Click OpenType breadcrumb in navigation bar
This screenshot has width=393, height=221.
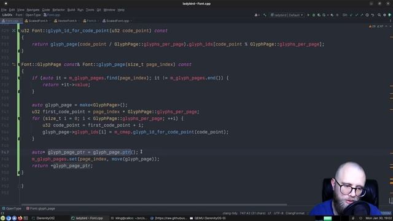33,15
